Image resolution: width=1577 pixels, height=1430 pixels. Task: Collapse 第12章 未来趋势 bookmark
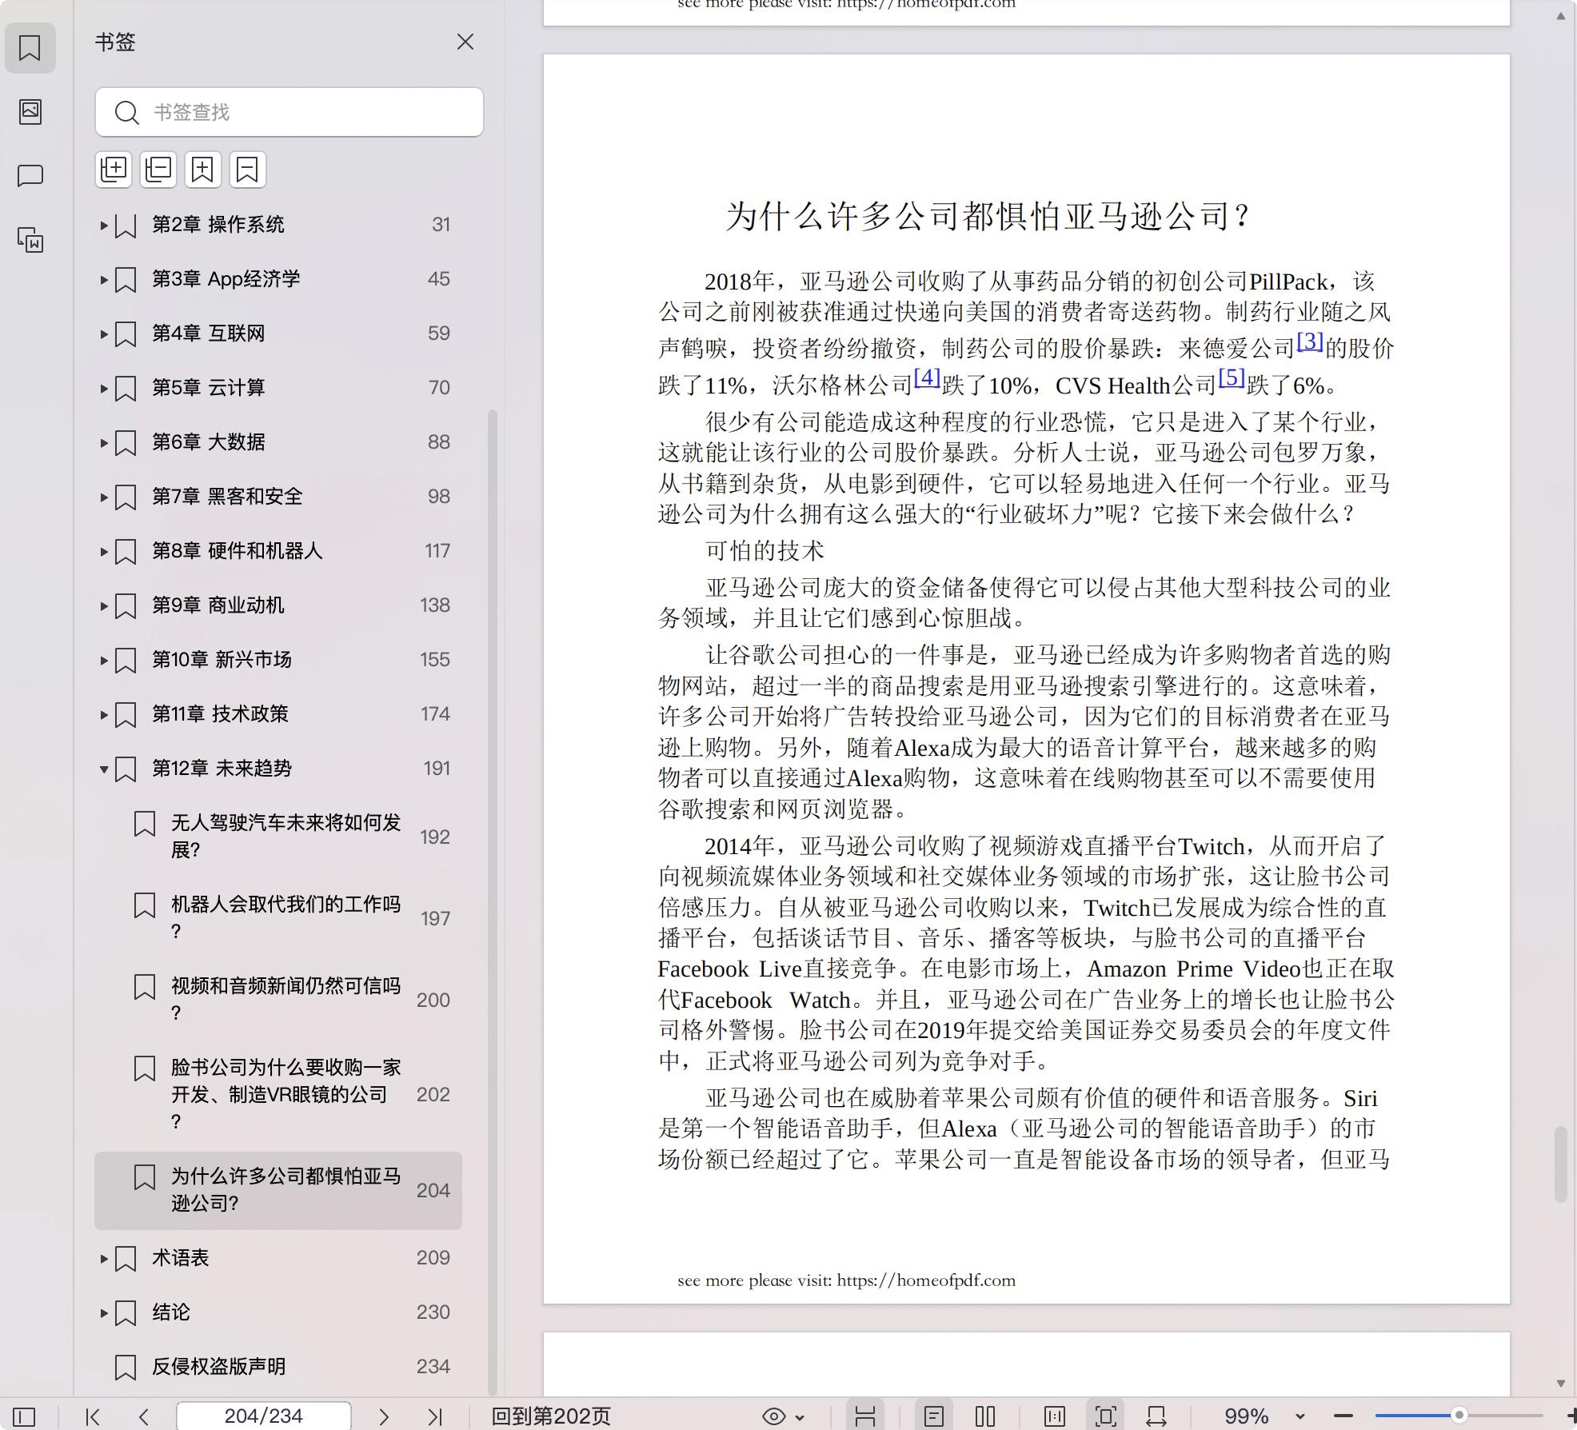(104, 769)
